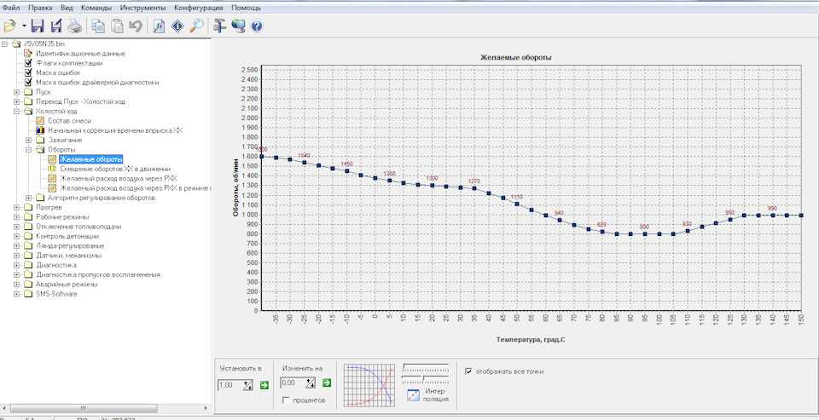The width and height of the screenshot is (819, 420).
Task: Open the Конфигурация menu
Action: pyautogui.click(x=199, y=8)
